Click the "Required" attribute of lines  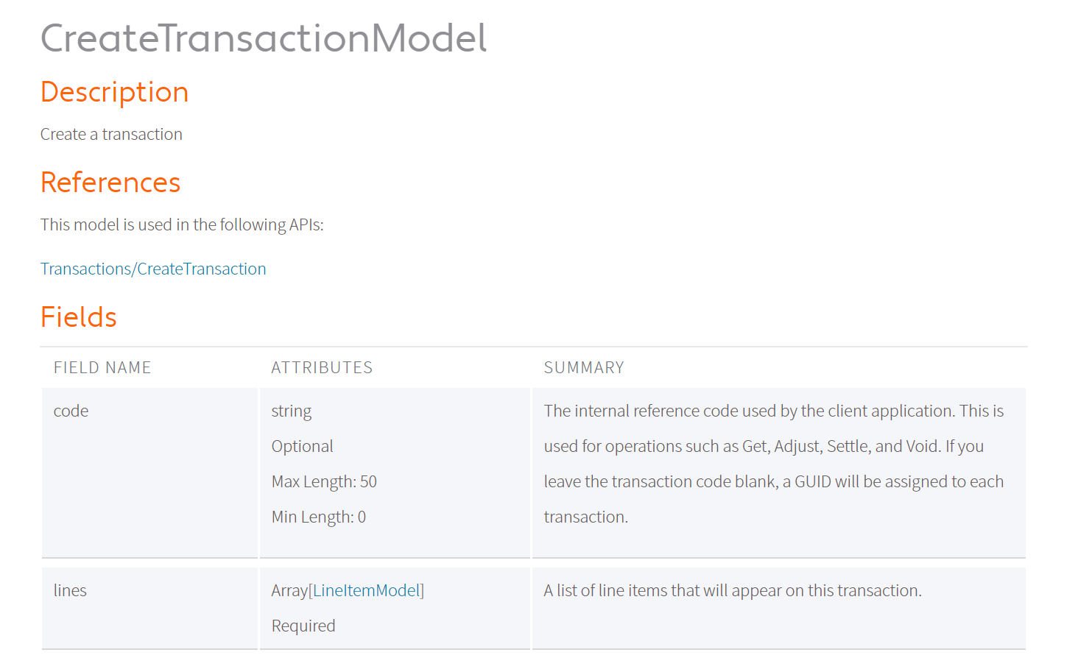pos(303,626)
